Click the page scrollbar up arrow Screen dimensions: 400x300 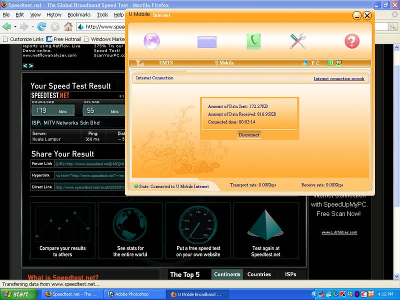396,47
